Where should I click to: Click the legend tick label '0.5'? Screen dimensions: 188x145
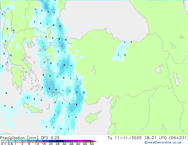point(10,144)
